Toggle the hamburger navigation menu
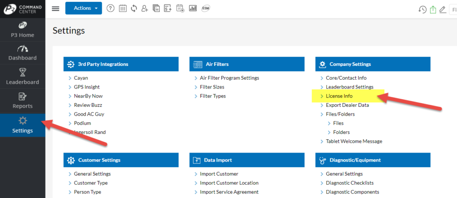This screenshot has height=198, width=457. tap(55, 8)
